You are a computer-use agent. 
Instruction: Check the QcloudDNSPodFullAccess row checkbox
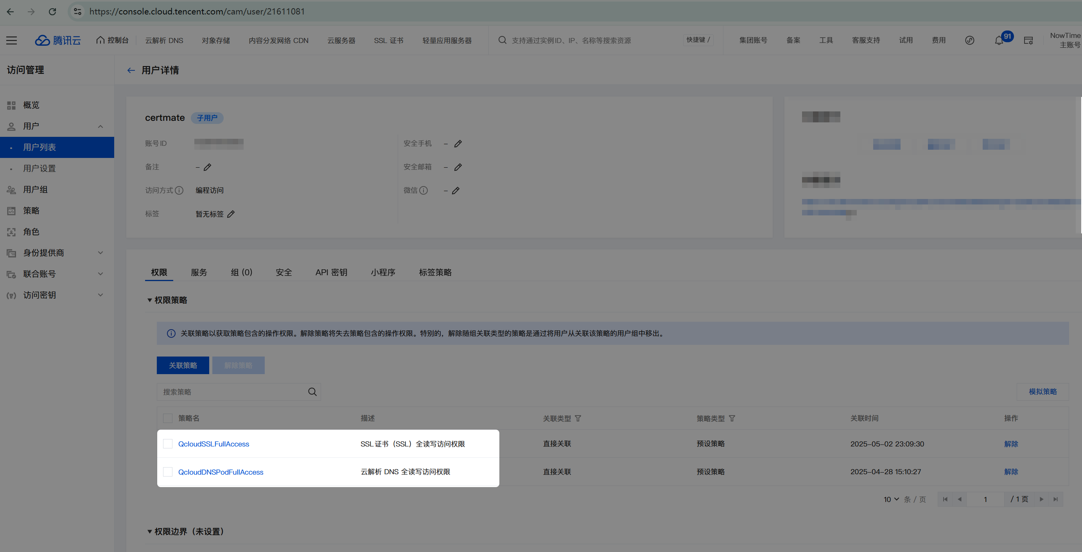coord(168,472)
